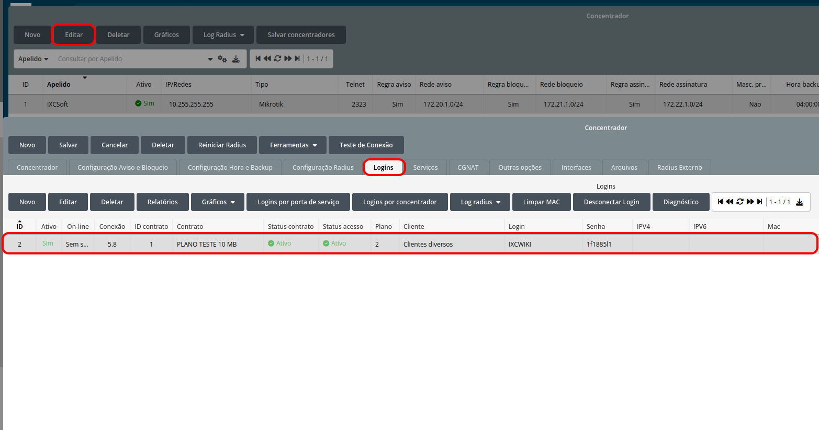Open the Radius Externo tab
Image resolution: width=819 pixels, height=430 pixels.
(x=680, y=167)
